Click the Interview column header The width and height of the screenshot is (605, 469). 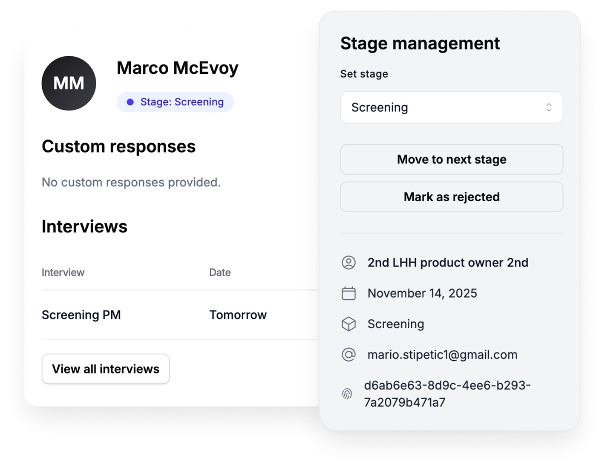click(x=63, y=272)
